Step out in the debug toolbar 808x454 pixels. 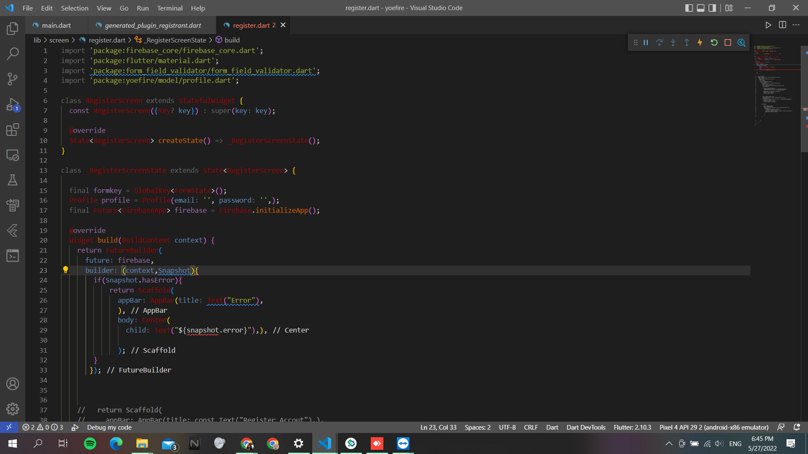[x=686, y=42]
